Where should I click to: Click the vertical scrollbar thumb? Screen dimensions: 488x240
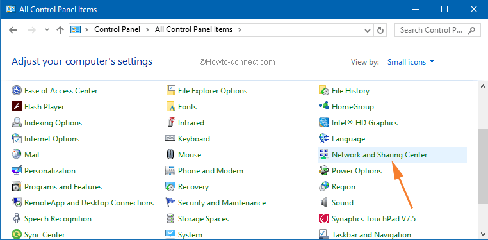(x=483, y=166)
